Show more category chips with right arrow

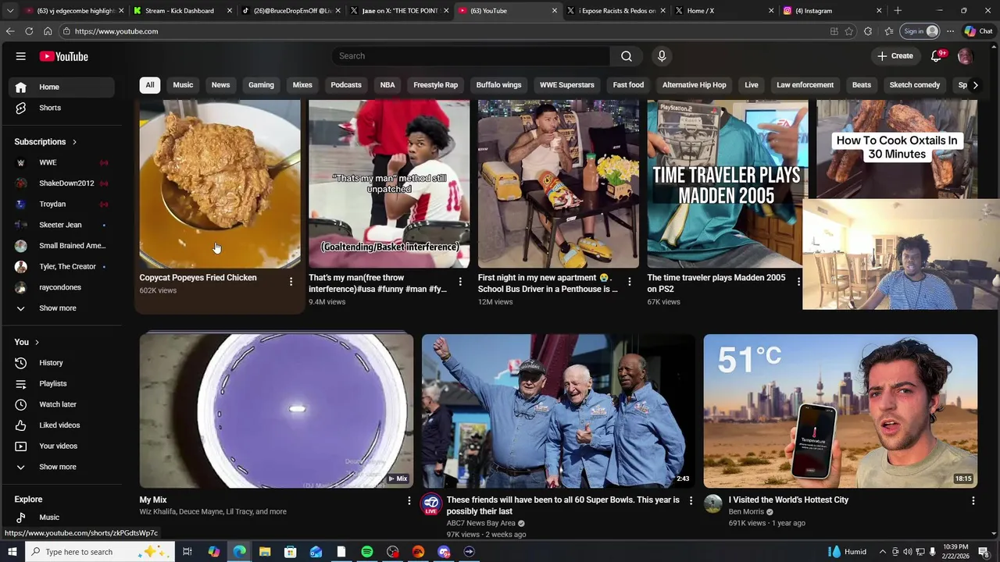975,85
